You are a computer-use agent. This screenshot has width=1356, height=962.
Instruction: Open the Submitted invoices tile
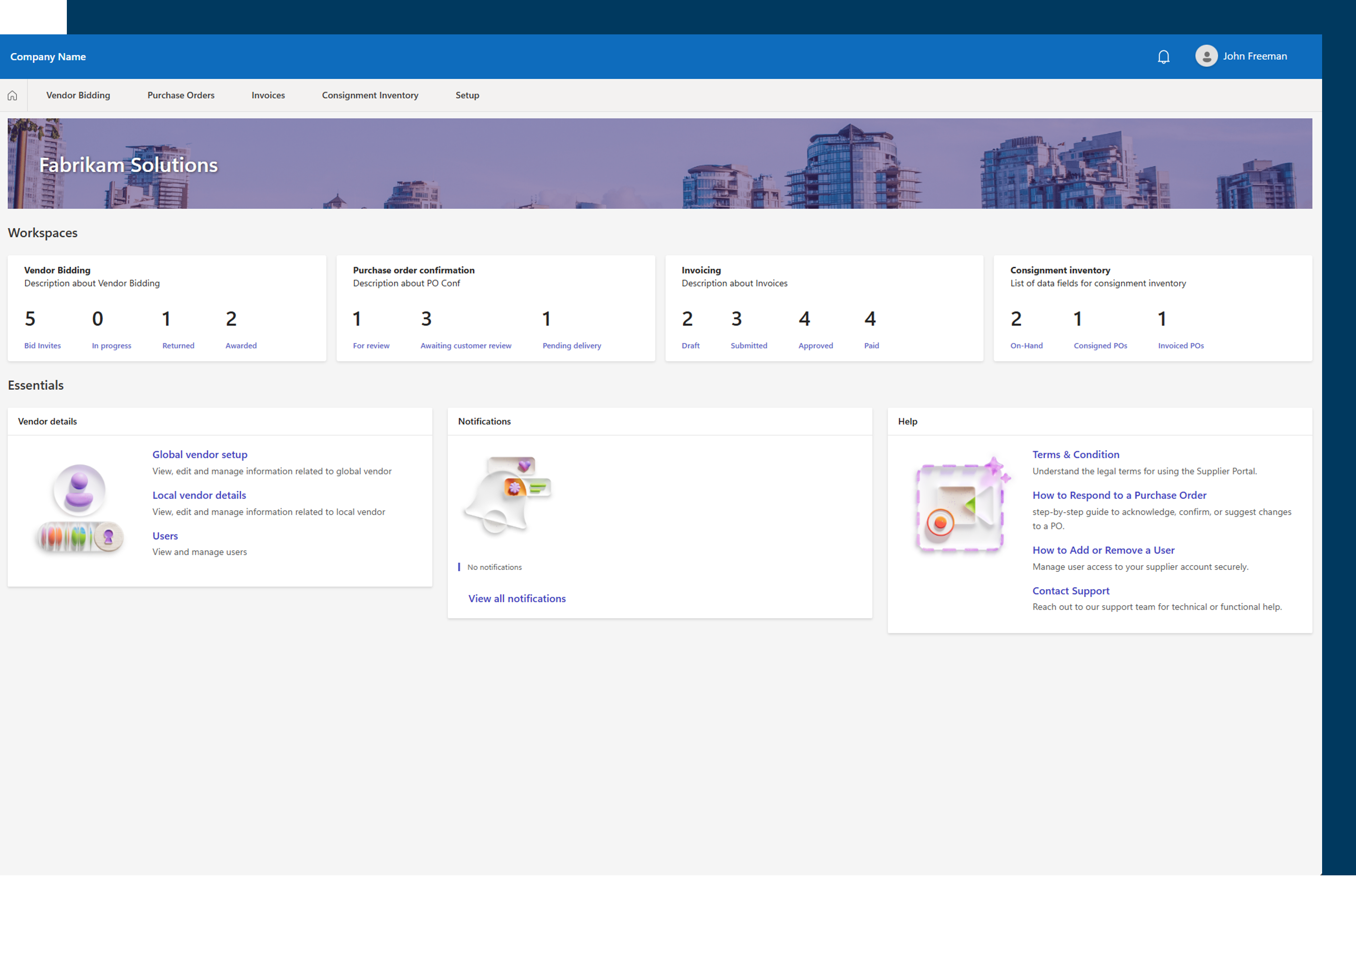(x=749, y=329)
